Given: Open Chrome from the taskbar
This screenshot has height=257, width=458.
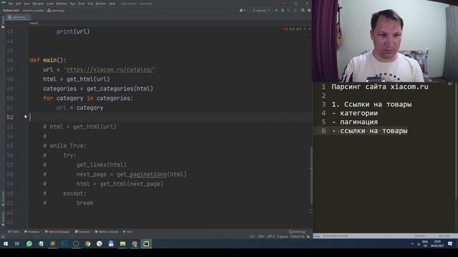Looking at the screenshot, I should tap(87, 243).
